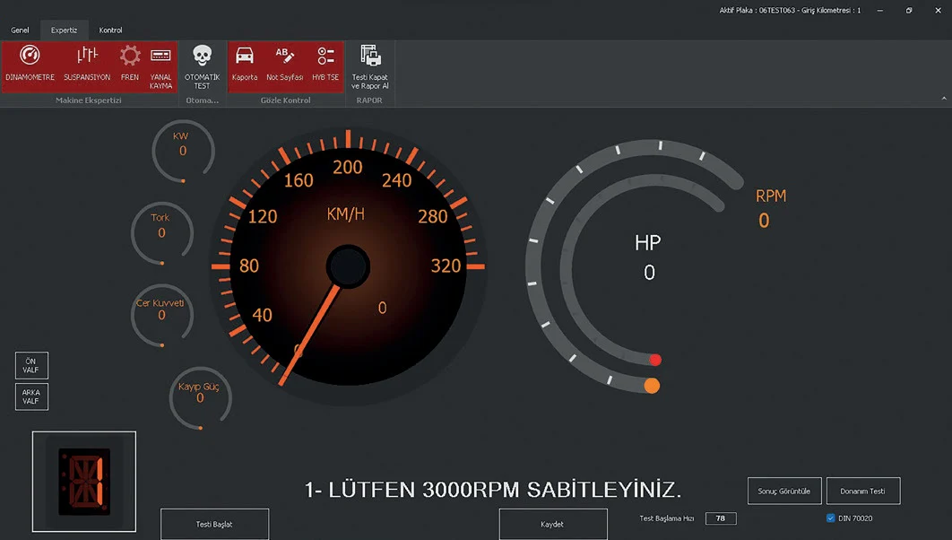The image size is (952, 540).
Task: Click the 3000RPM instruction message
Action: click(x=493, y=490)
